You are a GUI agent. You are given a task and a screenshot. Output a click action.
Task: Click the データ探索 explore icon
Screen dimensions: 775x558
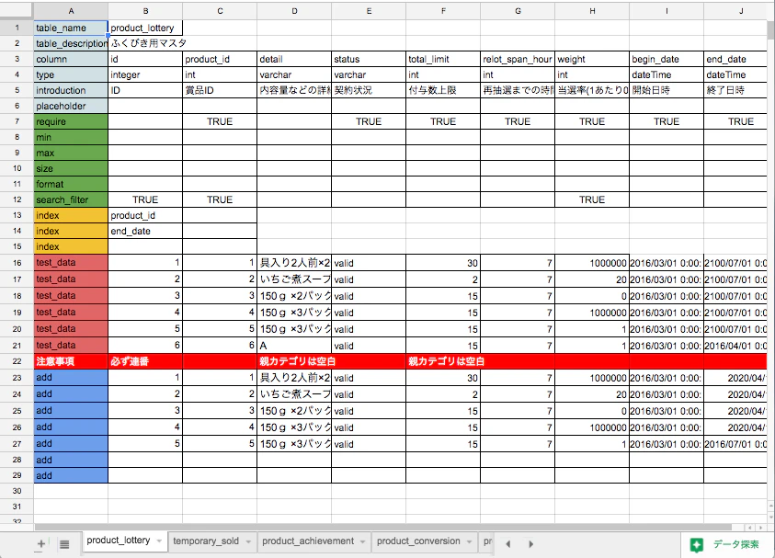pos(697,544)
